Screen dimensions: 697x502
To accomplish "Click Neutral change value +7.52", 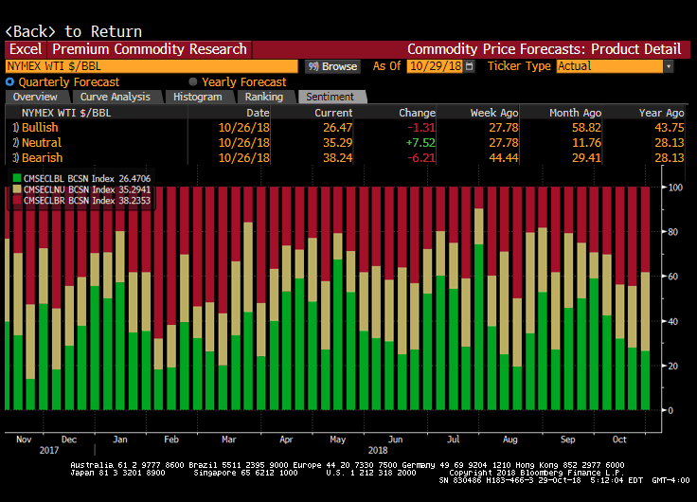I will click(420, 143).
